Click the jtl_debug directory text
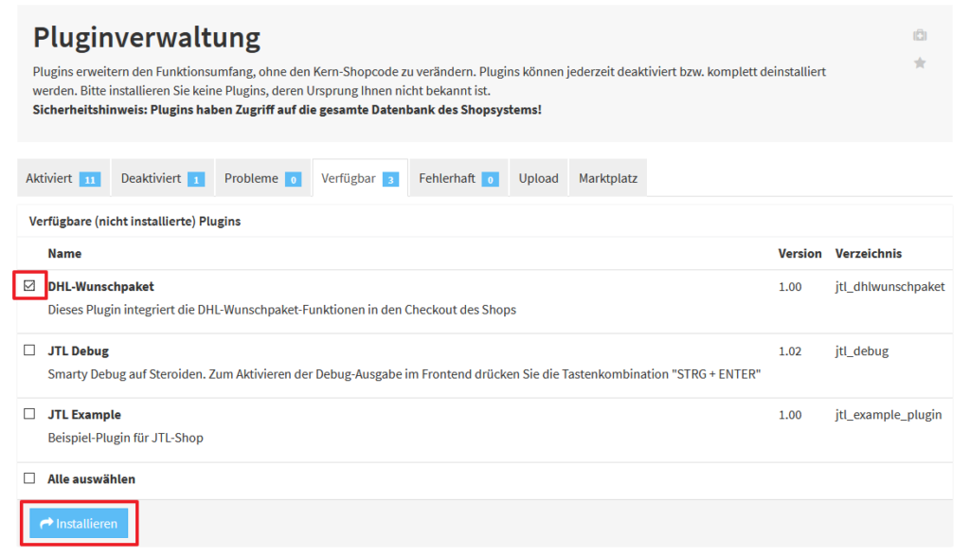The image size is (970, 557). point(861,350)
